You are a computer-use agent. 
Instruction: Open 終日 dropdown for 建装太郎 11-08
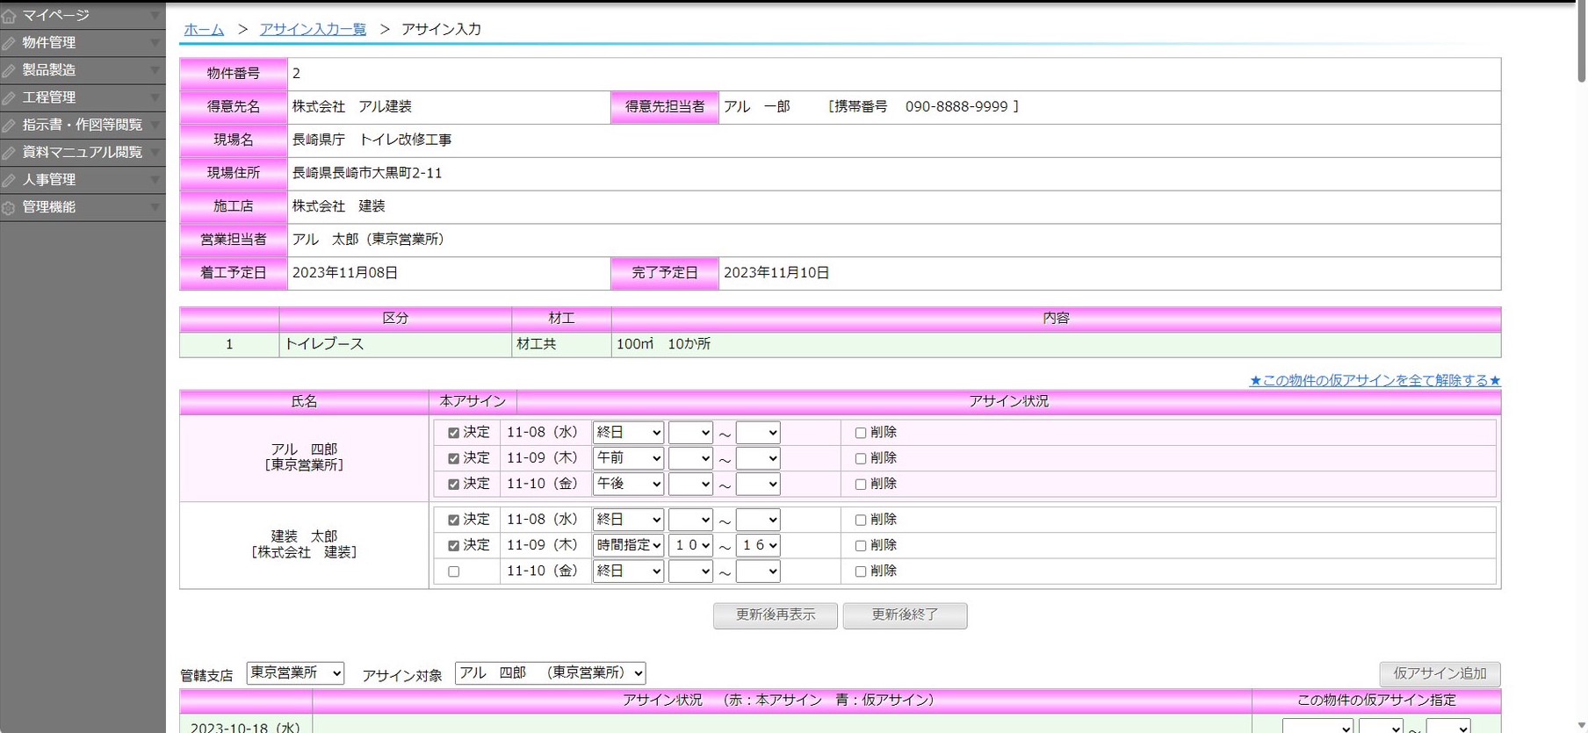(628, 519)
